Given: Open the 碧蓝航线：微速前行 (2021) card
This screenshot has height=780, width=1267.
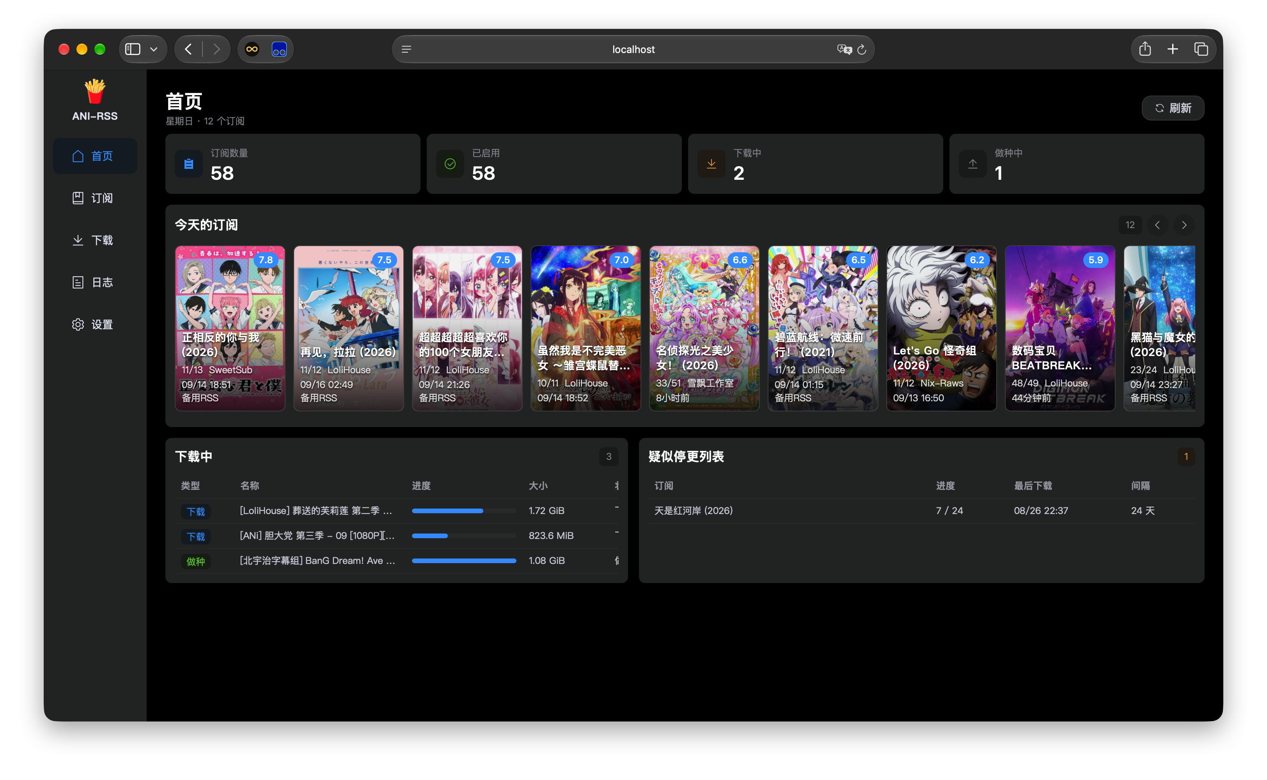Looking at the screenshot, I should tap(823, 328).
